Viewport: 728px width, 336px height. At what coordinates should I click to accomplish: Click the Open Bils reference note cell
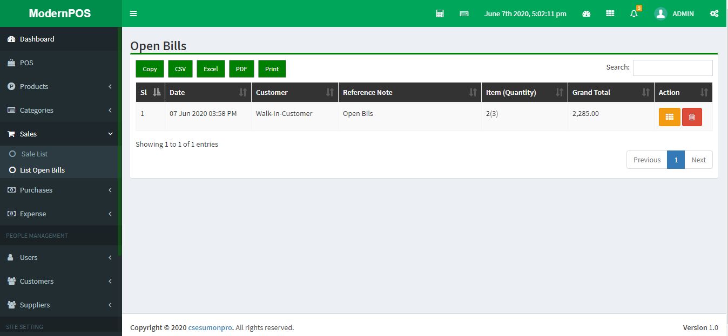point(410,116)
